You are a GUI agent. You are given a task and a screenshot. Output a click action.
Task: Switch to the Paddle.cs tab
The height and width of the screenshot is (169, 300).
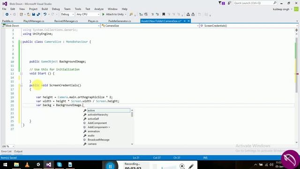7,21
